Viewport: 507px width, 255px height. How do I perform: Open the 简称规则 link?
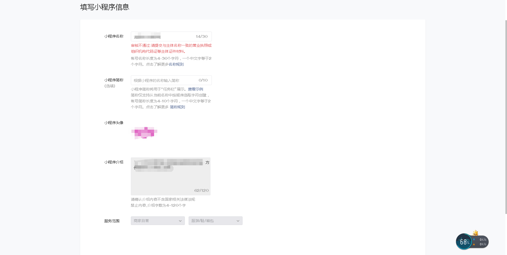pyautogui.click(x=178, y=107)
